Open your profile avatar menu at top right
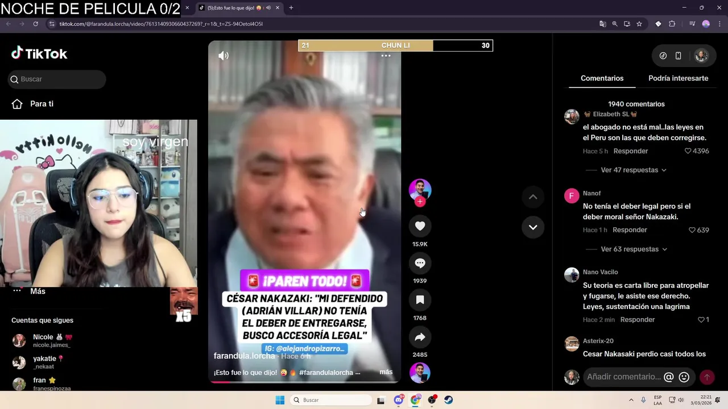The width and height of the screenshot is (728, 409). 701,56
